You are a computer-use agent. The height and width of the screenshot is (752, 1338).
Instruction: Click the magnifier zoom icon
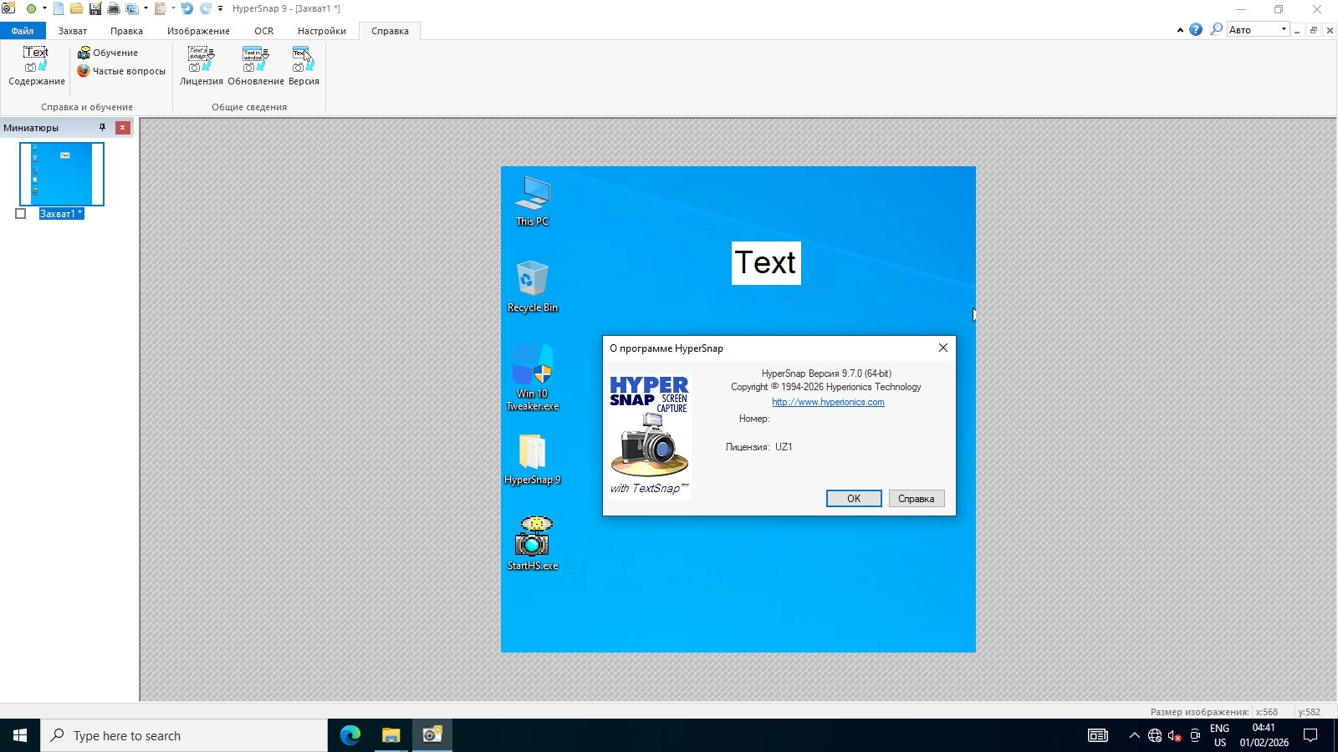click(1216, 29)
